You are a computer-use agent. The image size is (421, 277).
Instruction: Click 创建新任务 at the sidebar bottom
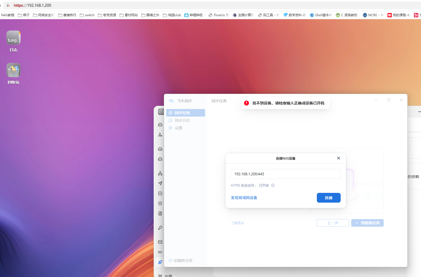point(180,260)
